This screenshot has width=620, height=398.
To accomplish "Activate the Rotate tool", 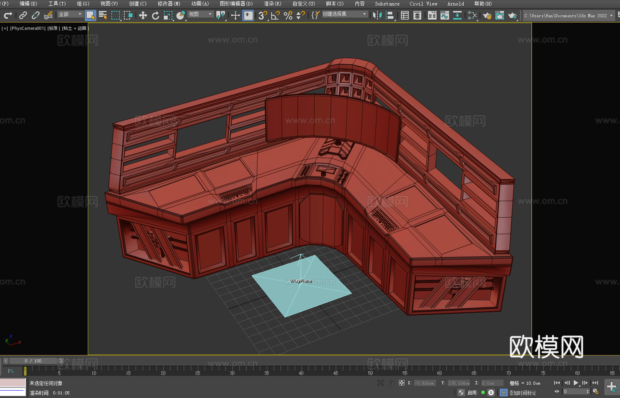I will (x=156, y=16).
